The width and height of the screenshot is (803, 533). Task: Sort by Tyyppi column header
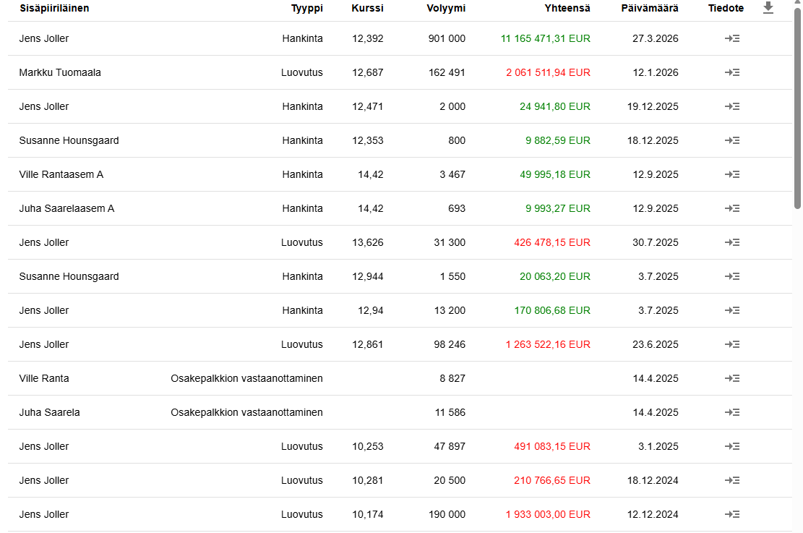point(306,8)
